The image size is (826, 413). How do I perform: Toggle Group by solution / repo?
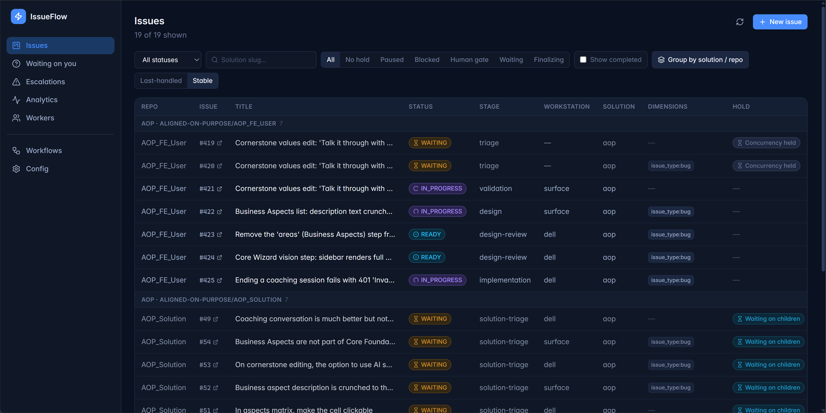pyautogui.click(x=700, y=60)
